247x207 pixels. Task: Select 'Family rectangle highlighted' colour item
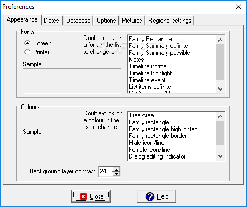(172, 129)
